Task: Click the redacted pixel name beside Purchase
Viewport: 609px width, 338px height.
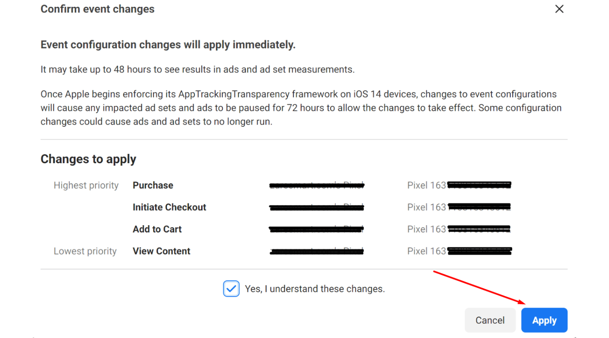Action: [x=316, y=185]
